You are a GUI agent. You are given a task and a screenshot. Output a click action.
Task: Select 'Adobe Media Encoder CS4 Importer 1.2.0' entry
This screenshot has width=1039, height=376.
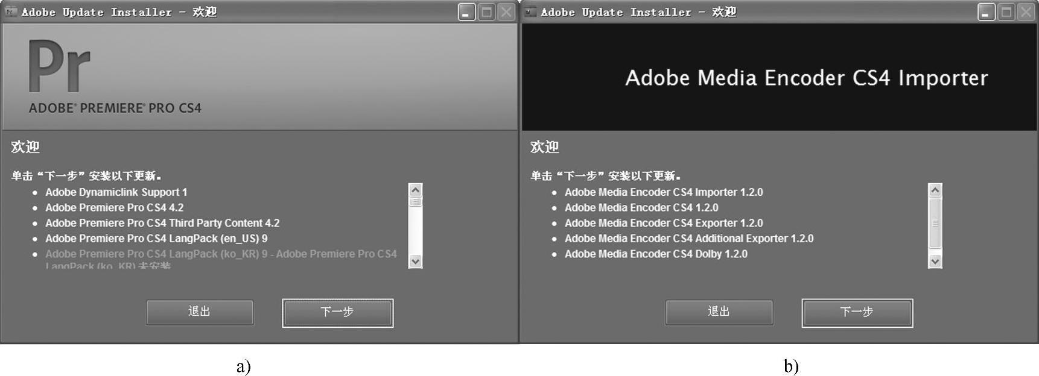pos(664,192)
